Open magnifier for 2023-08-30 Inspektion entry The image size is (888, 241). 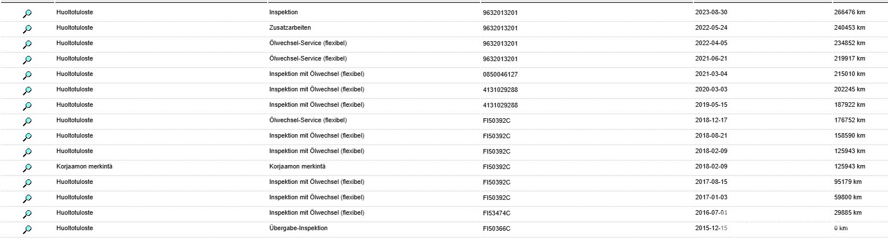click(27, 14)
